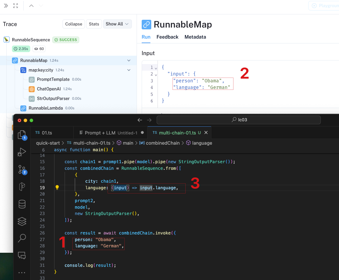Screen dimensions: 339x280
Task: Click lc03 search bar in VS Code
Action: [239, 120]
